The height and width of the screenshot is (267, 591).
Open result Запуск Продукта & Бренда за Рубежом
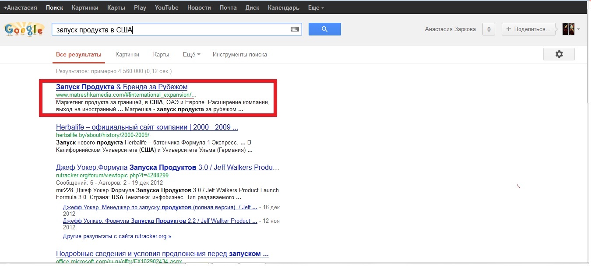pyautogui.click(x=122, y=87)
